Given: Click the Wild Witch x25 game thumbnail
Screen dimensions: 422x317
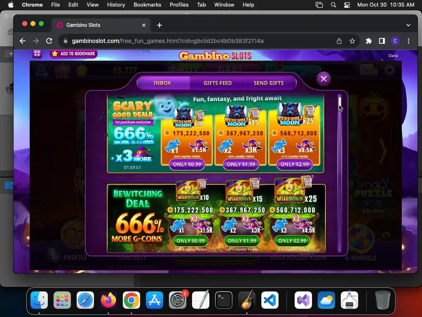Looking at the screenshot, I should (x=290, y=191).
